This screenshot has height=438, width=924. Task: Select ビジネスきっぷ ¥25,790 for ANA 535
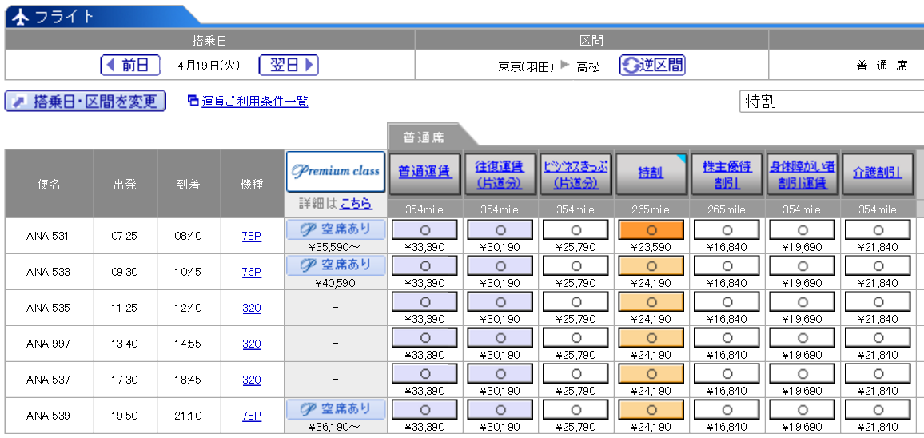(576, 302)
